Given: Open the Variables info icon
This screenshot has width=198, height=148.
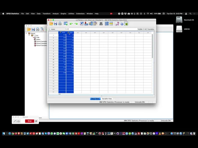Looking at the screenshot, I should click(x=91, y=24).
